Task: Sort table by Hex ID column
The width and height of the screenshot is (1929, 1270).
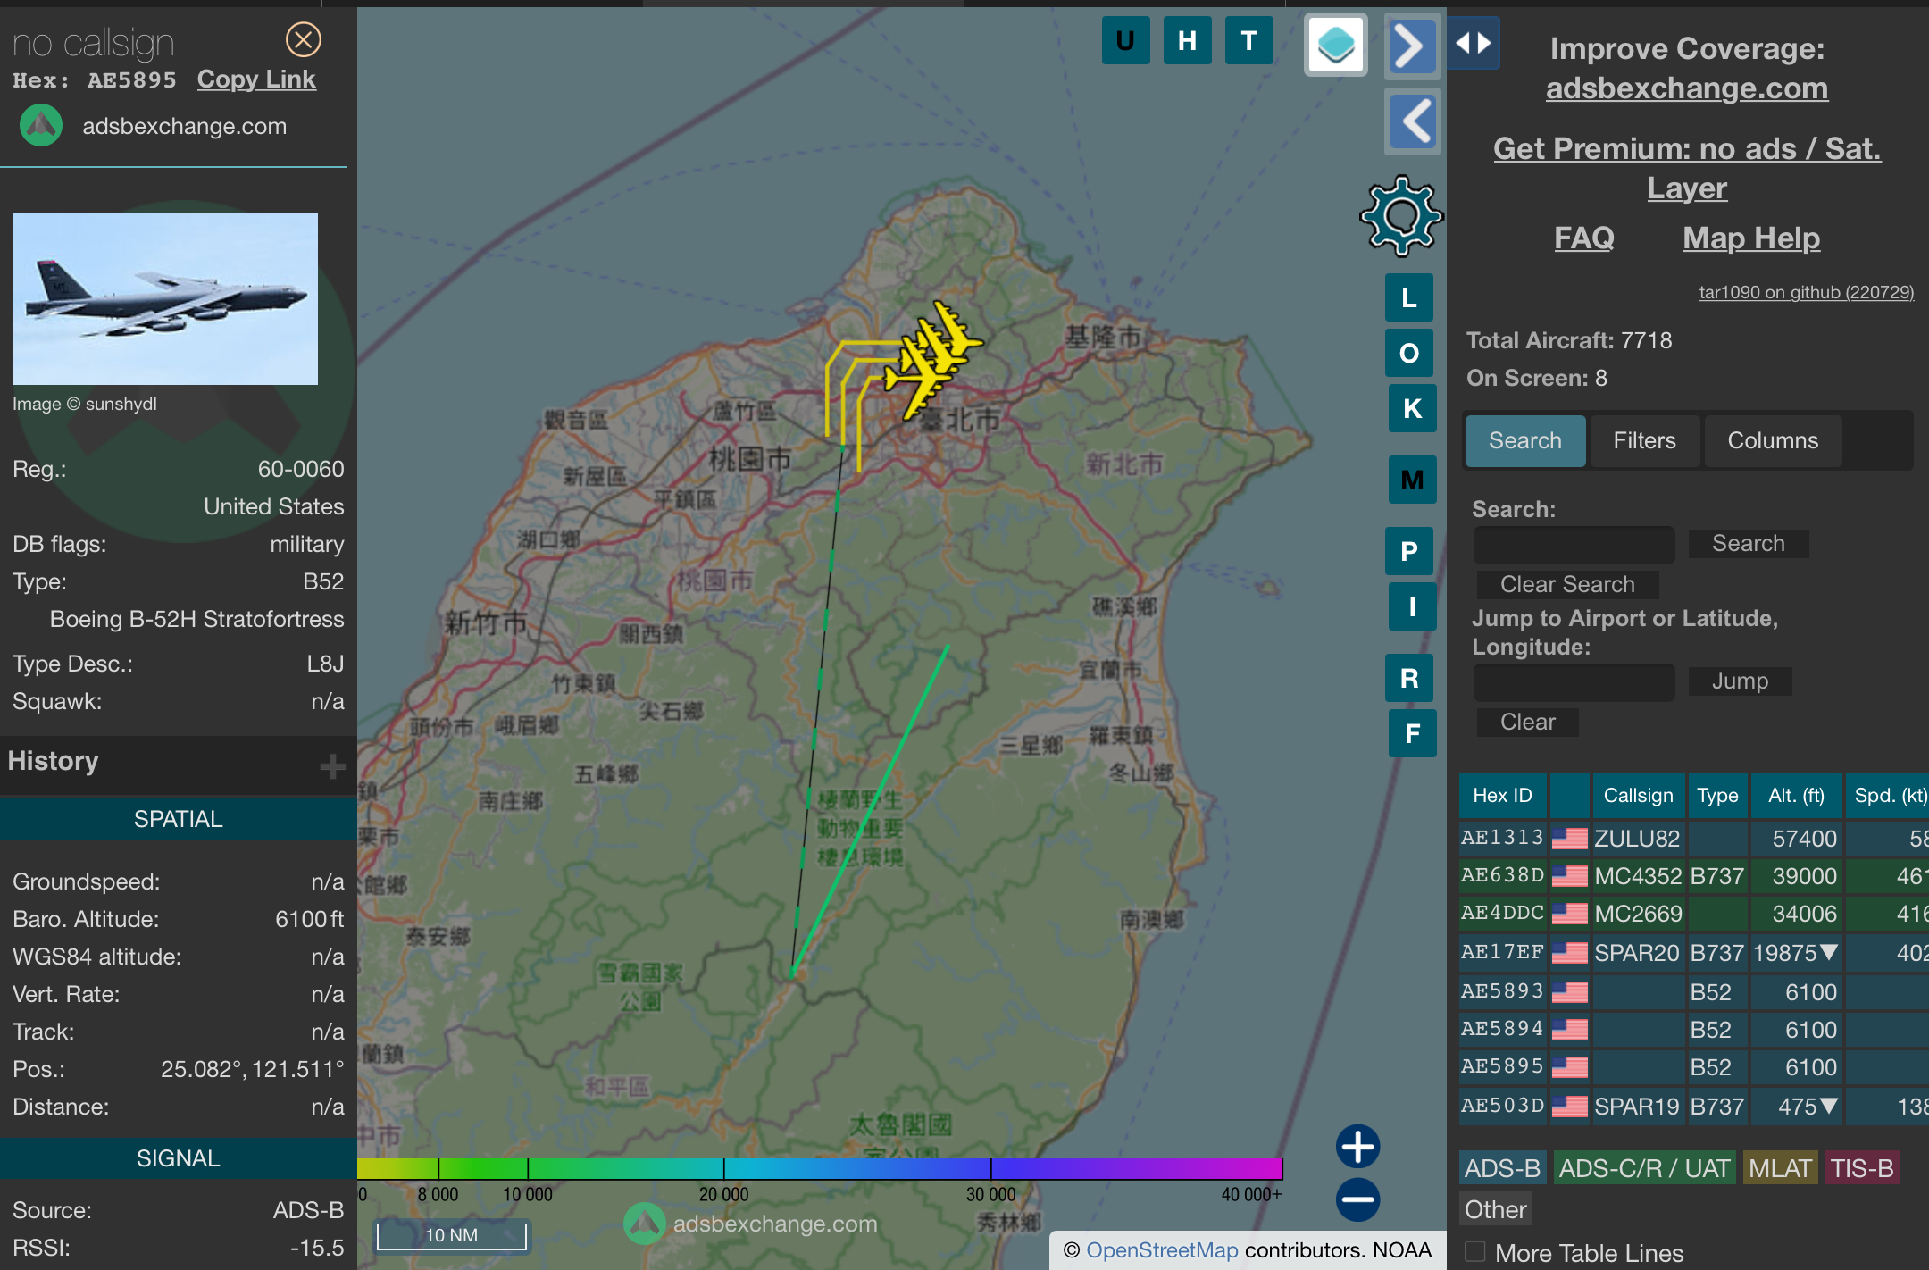Action: point(1502,796)
